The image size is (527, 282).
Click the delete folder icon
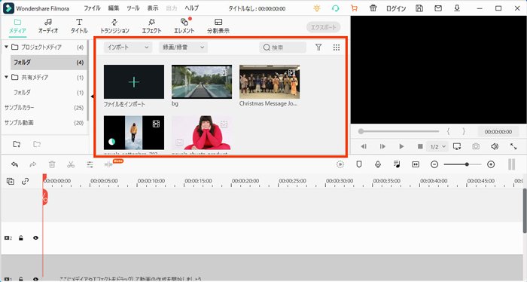click(37, 144)
